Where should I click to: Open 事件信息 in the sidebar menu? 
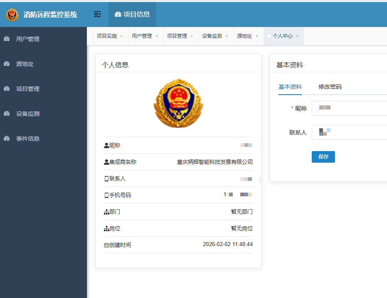click(28, 139)
